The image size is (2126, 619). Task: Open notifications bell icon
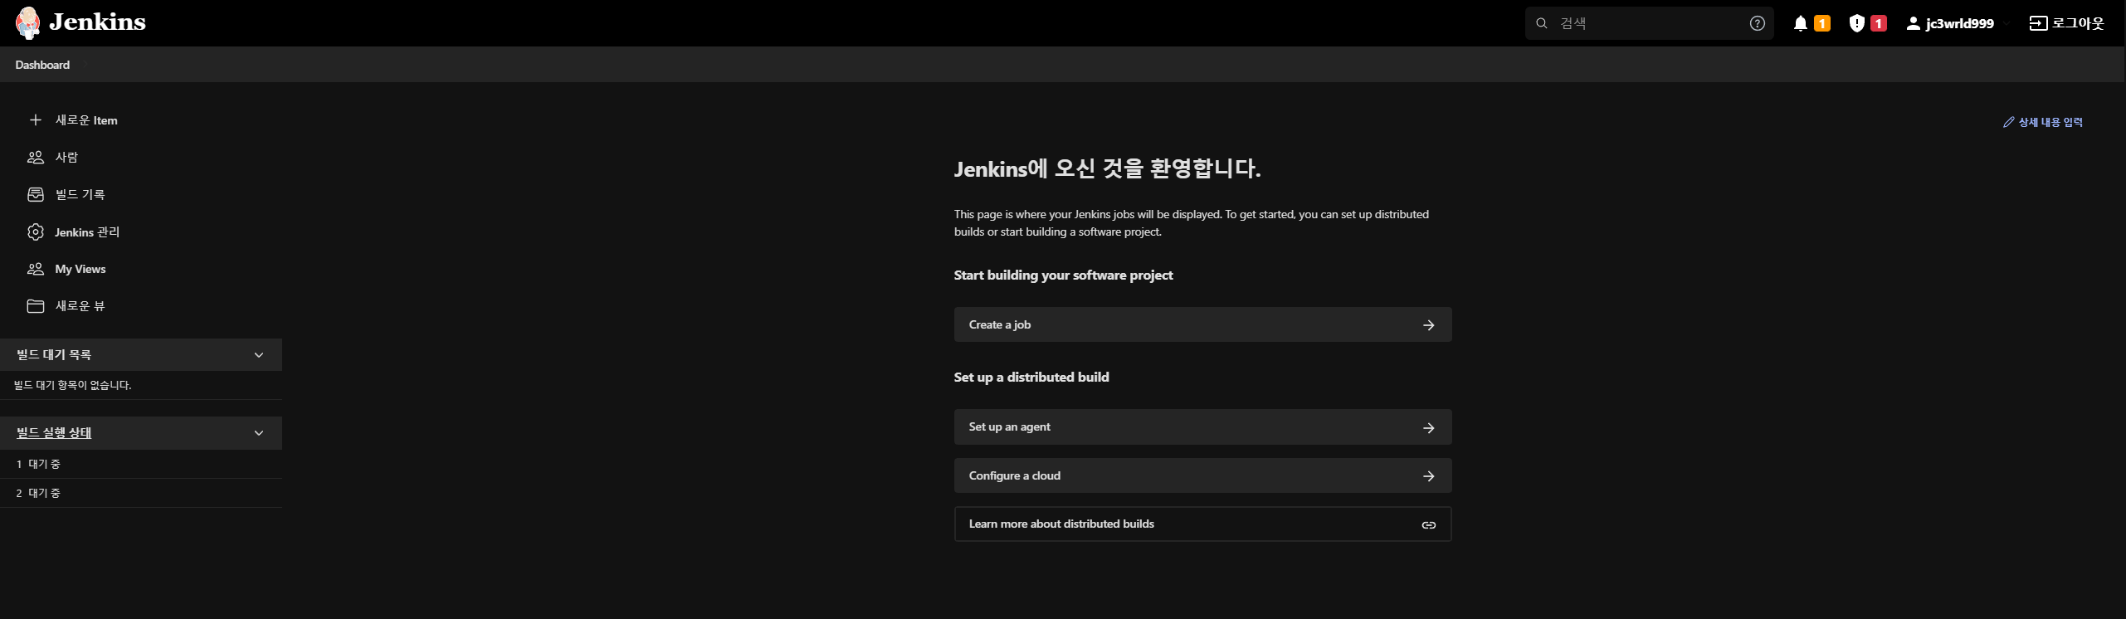[x=1800, y=23]
